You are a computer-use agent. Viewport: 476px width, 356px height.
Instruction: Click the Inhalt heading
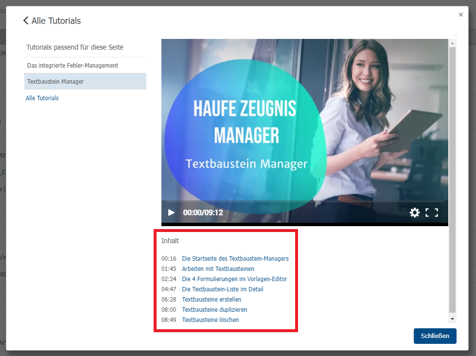point(170,241)
